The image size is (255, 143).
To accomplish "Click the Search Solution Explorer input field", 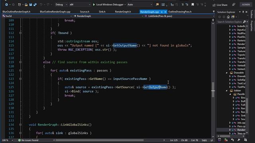I will point(229,22).
